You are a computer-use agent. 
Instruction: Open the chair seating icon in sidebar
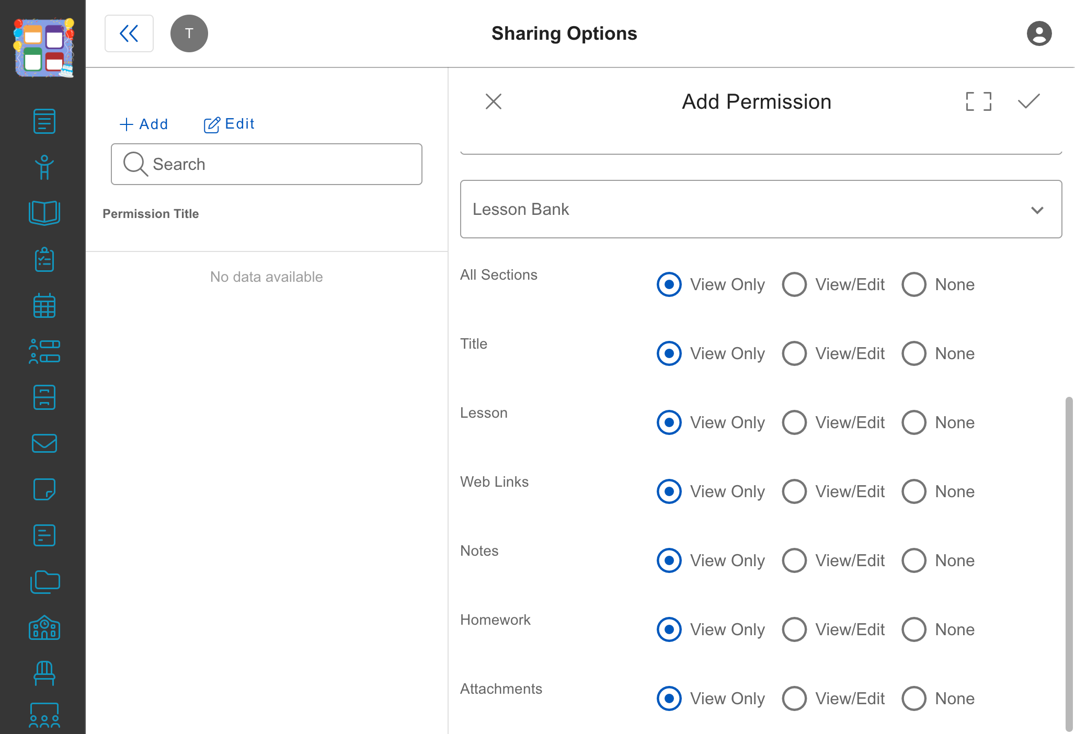point(44,673)
